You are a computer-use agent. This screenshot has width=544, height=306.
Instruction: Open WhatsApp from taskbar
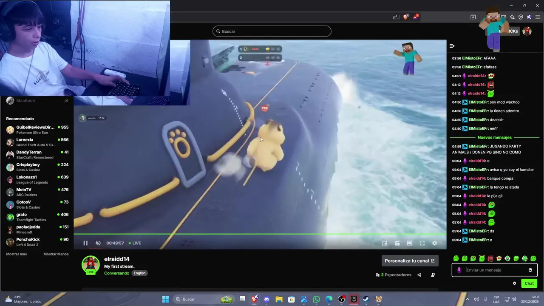tap(316, 299)
